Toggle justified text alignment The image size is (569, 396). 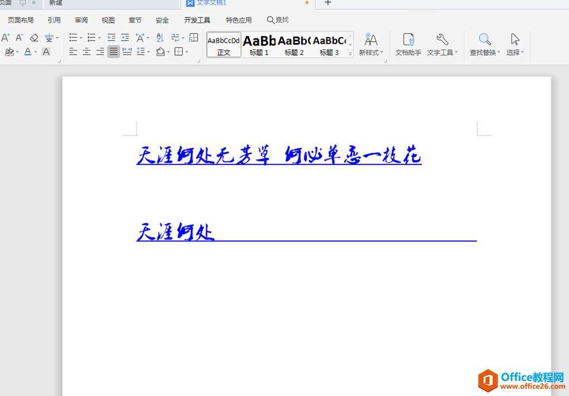tap(114, 52)
